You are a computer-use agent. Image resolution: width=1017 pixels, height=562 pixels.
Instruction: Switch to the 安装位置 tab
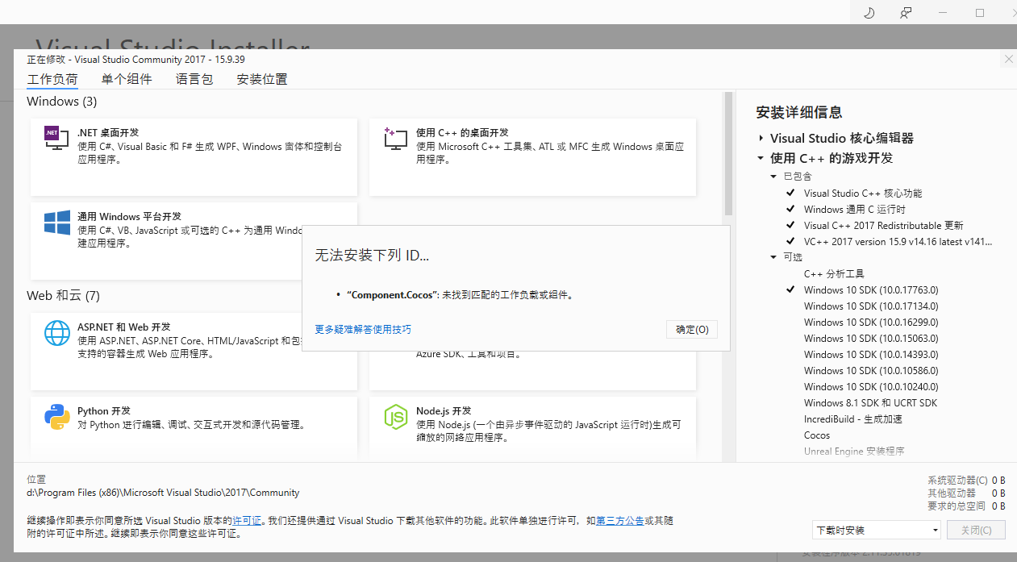(262, 79)
